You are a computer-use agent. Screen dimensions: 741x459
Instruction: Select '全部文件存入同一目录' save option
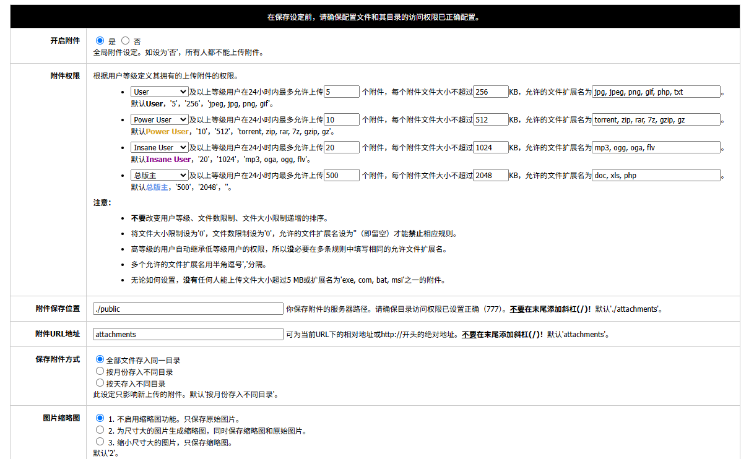coord(100,359)
